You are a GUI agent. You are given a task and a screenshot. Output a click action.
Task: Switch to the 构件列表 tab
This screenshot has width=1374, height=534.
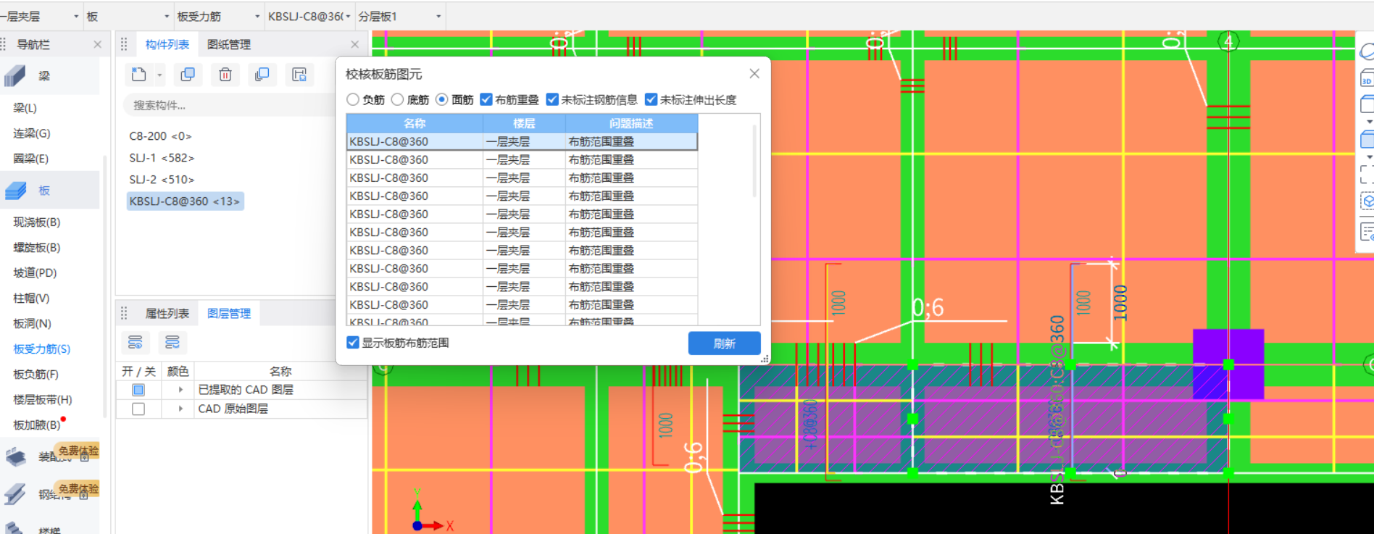click(x=167, y=44)
